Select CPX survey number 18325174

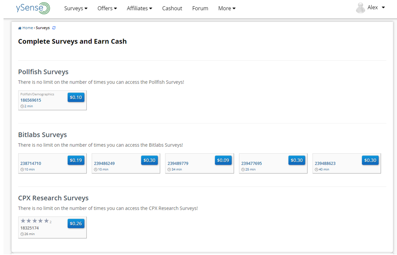coord(30,228)
